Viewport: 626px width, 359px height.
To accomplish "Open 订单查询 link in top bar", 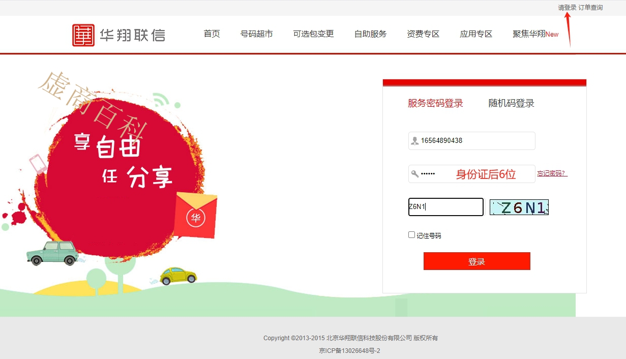I will (590, 8).
